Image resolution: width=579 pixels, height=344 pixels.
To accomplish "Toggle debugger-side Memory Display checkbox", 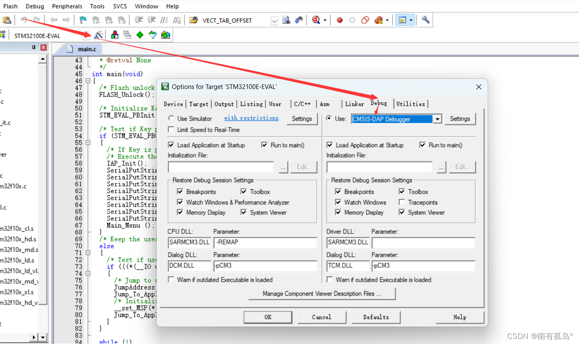I will pos(338,212).
